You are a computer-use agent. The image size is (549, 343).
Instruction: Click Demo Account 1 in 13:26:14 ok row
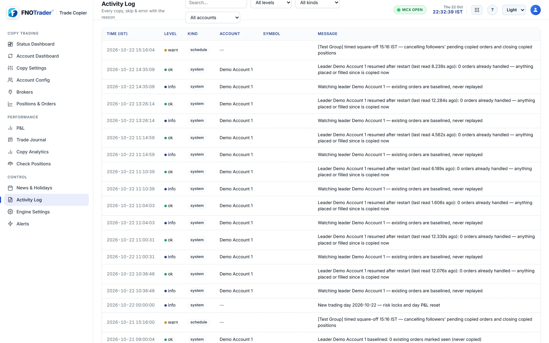236,104
